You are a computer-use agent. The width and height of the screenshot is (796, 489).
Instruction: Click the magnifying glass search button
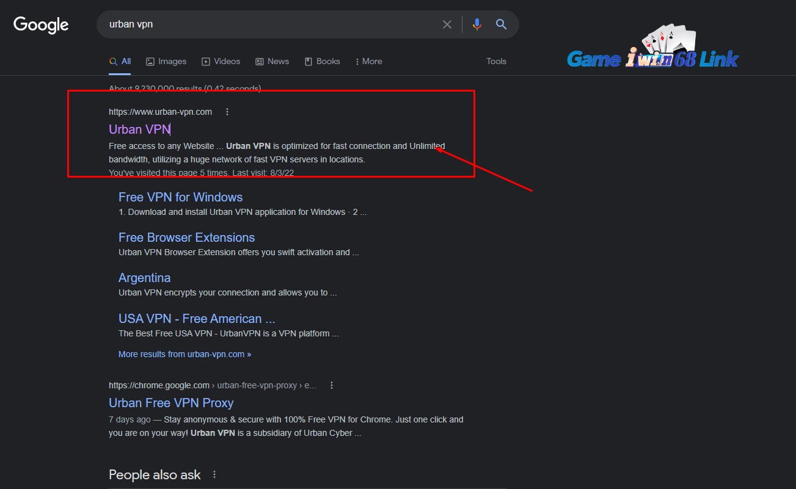(501, 24)
